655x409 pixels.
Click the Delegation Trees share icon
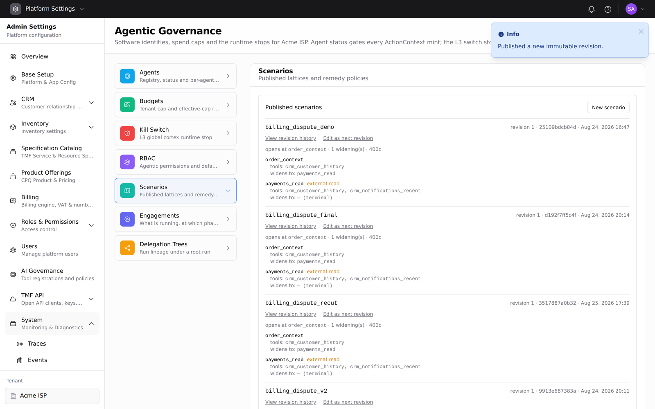coord(127,248)
